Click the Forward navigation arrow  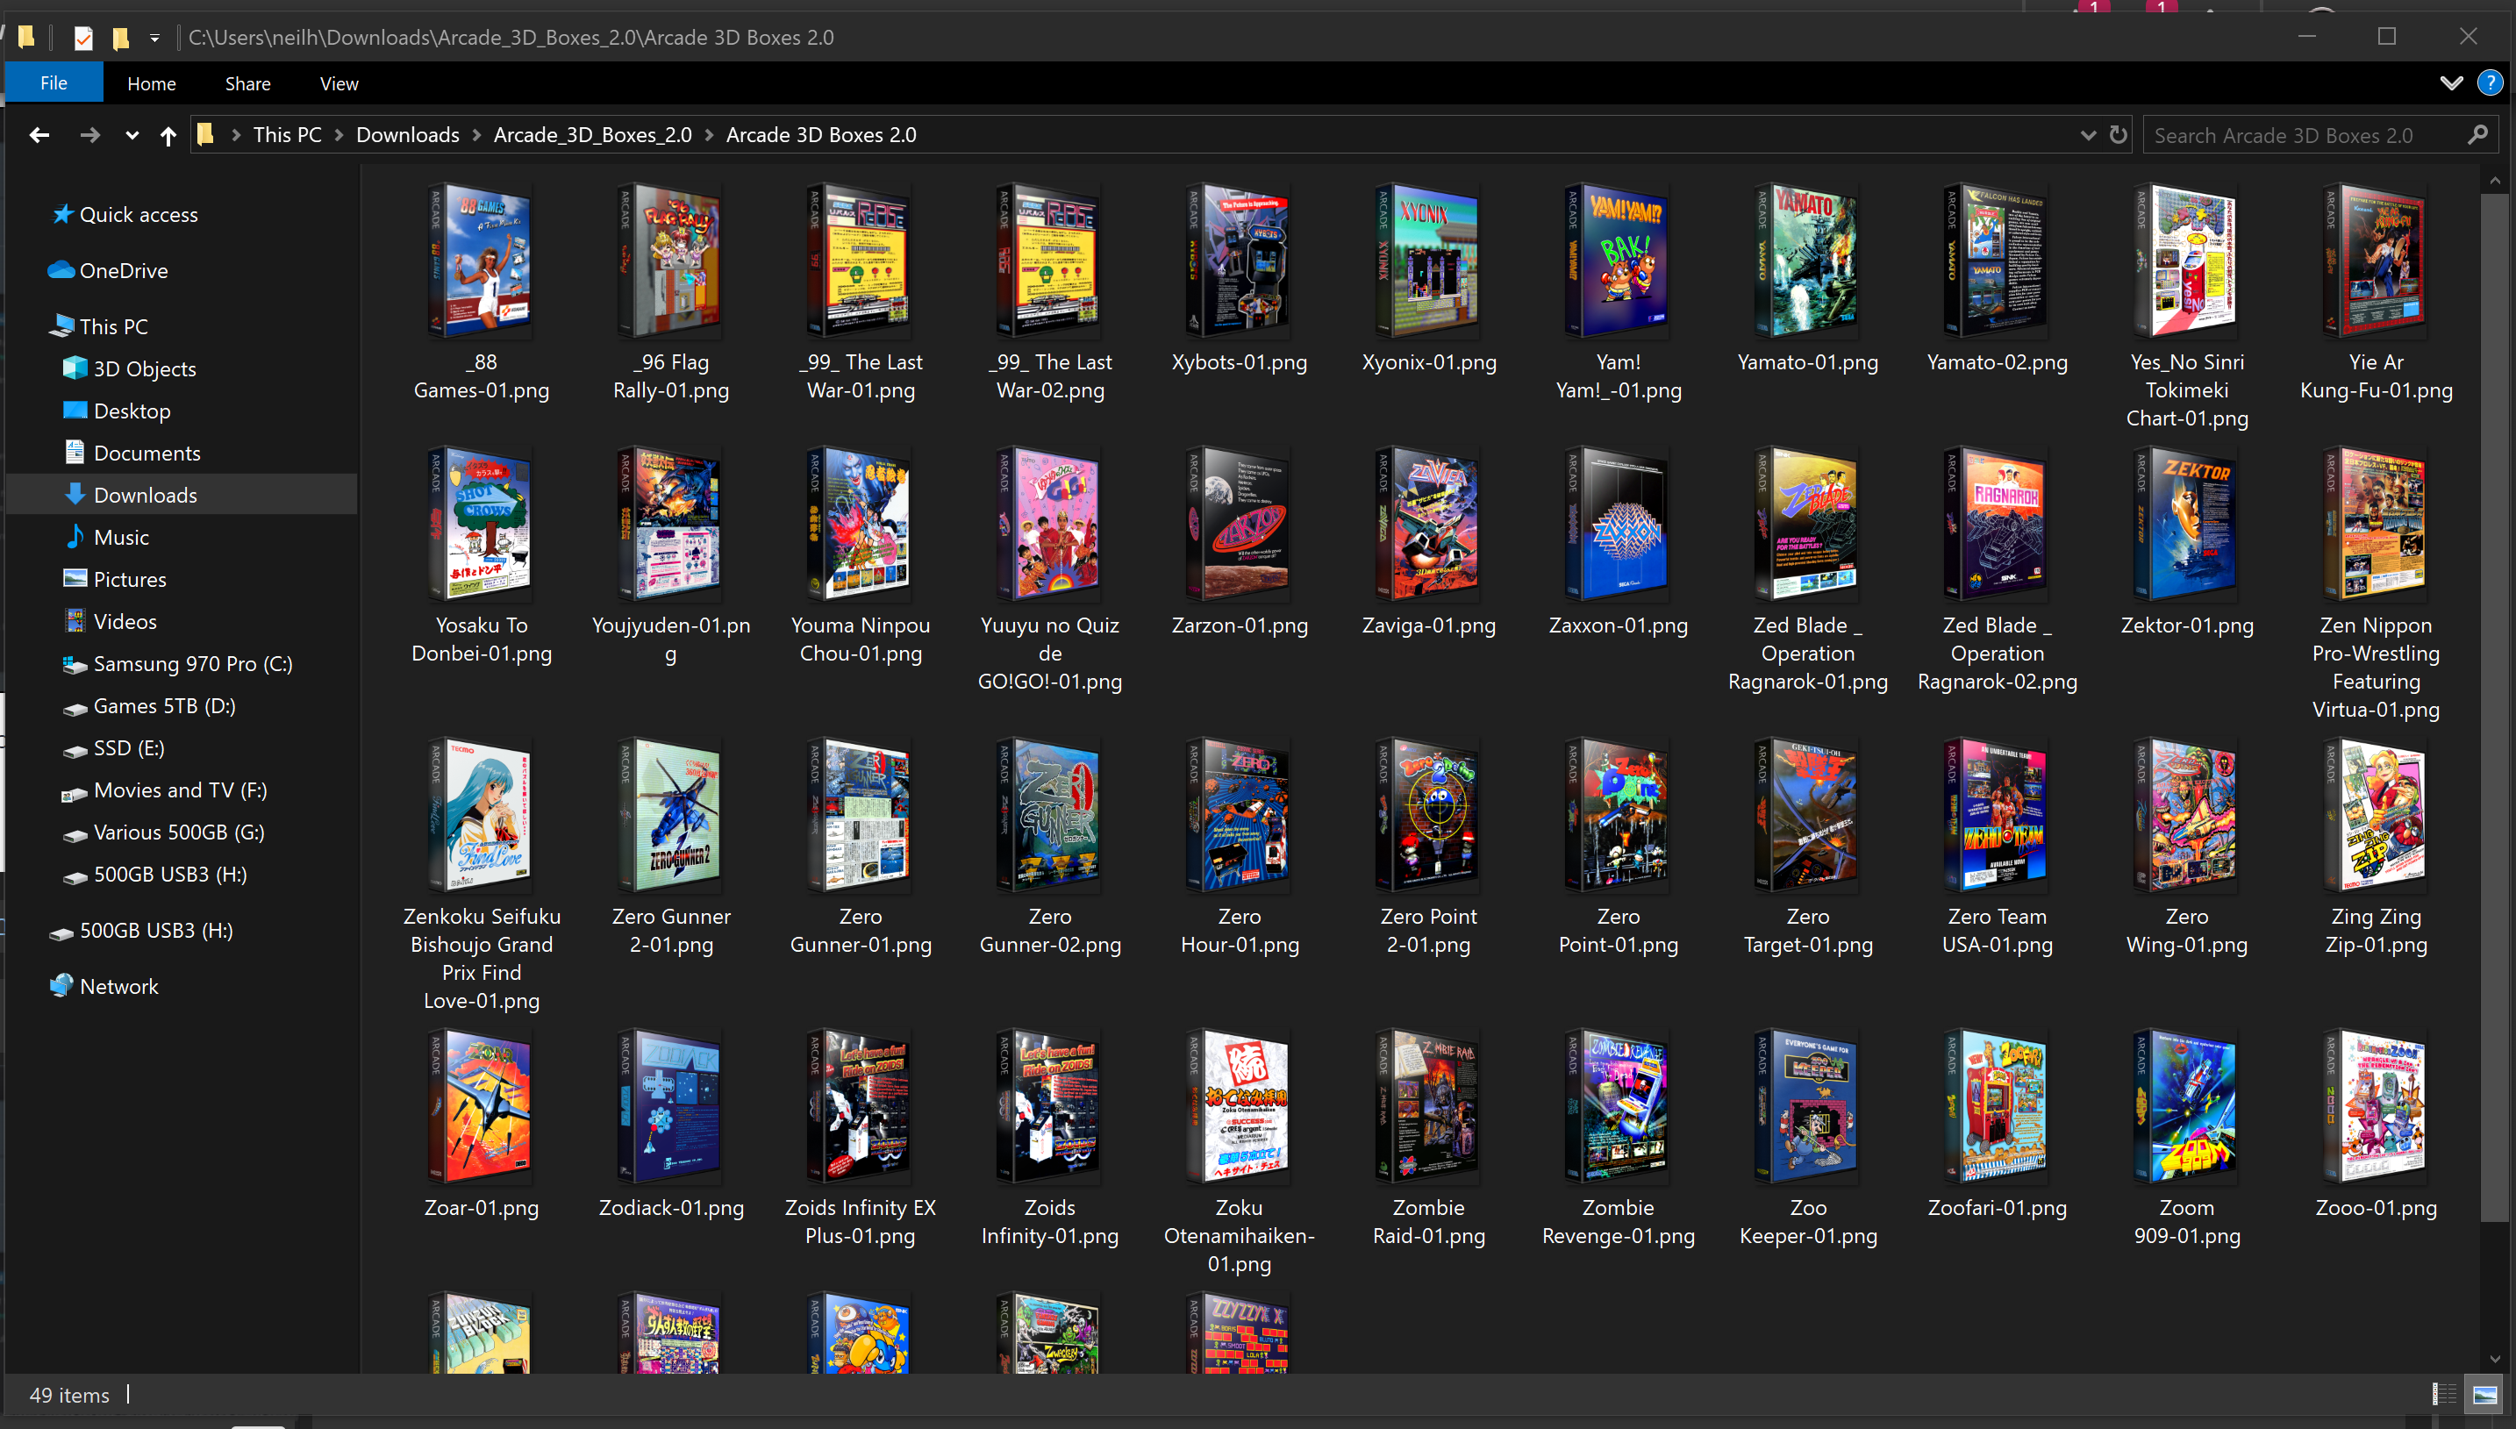click(x=89, y=134)
